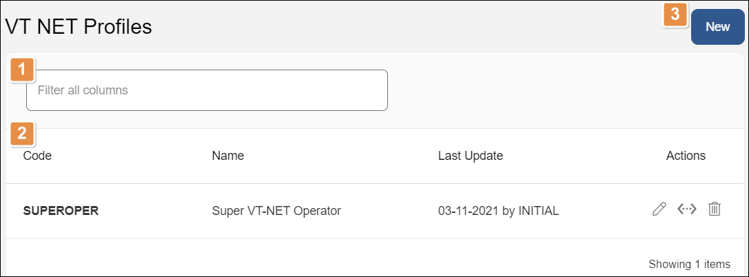Sort by the Last Update column header

(x=470, y=156)
